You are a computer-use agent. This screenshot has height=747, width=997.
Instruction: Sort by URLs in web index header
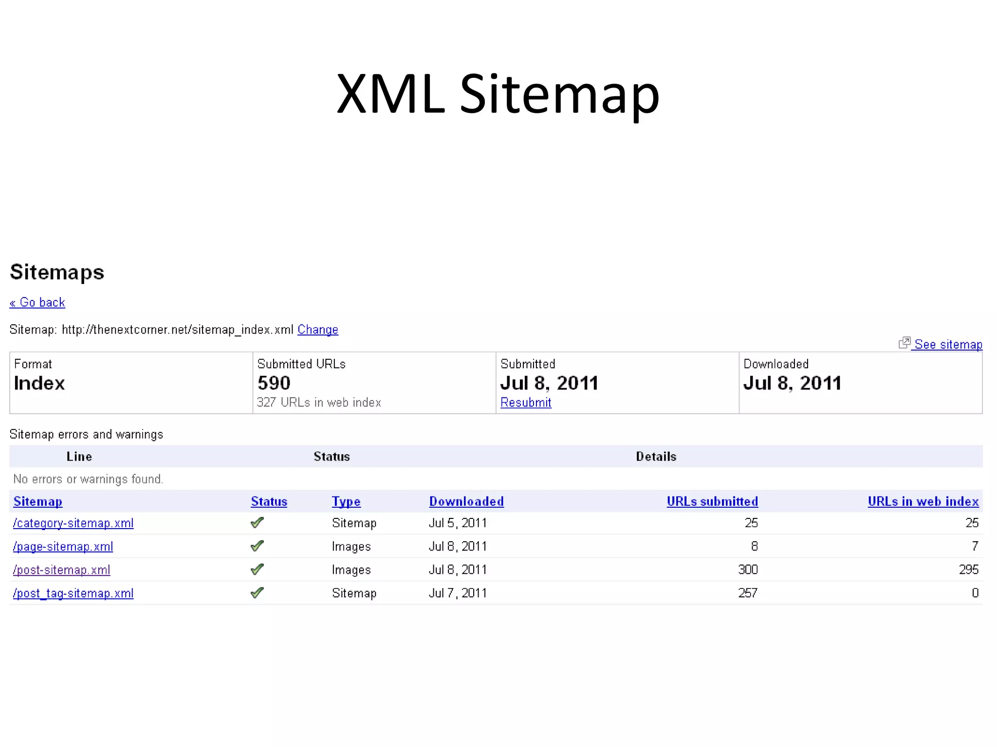923,501
